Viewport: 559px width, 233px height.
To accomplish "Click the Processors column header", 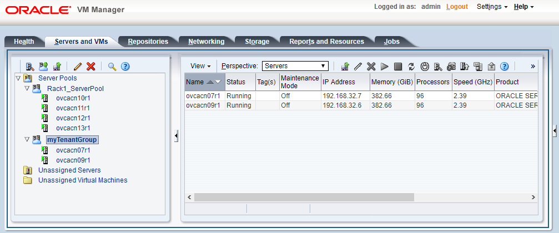I will point(433,82).
